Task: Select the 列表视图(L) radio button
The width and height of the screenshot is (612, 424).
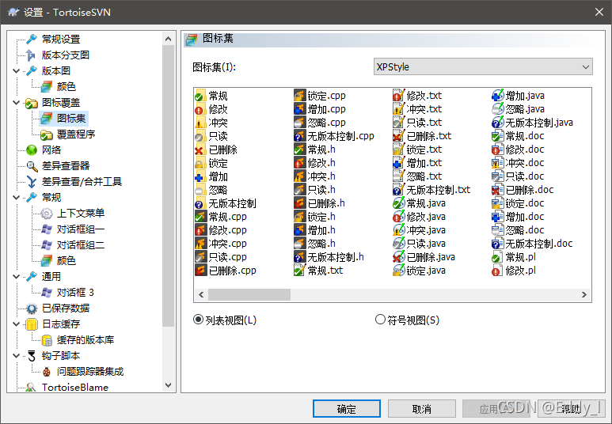Action: (x=198, y=320)
